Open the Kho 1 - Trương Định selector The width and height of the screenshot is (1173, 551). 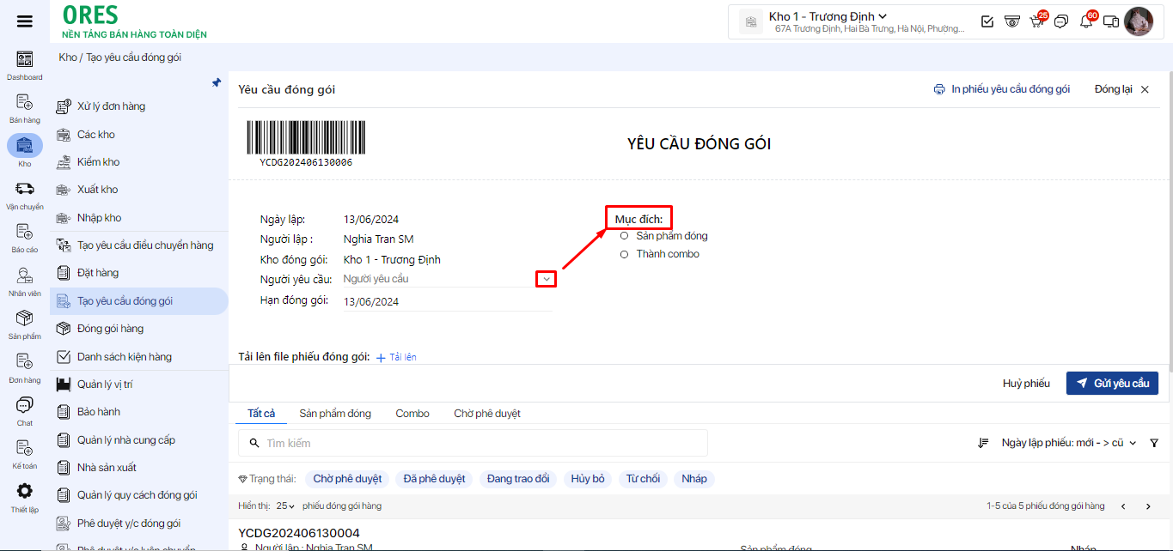pyautogui.click(x=828, y=16)
